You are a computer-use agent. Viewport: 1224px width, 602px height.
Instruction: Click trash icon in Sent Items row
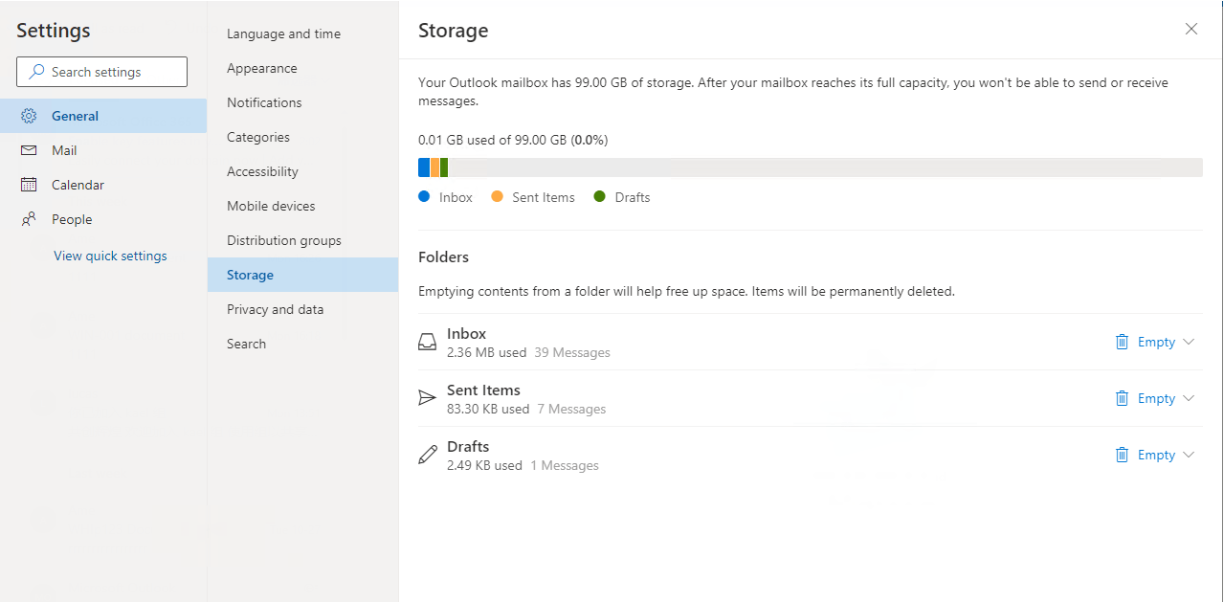click(x=1122, y=398)
